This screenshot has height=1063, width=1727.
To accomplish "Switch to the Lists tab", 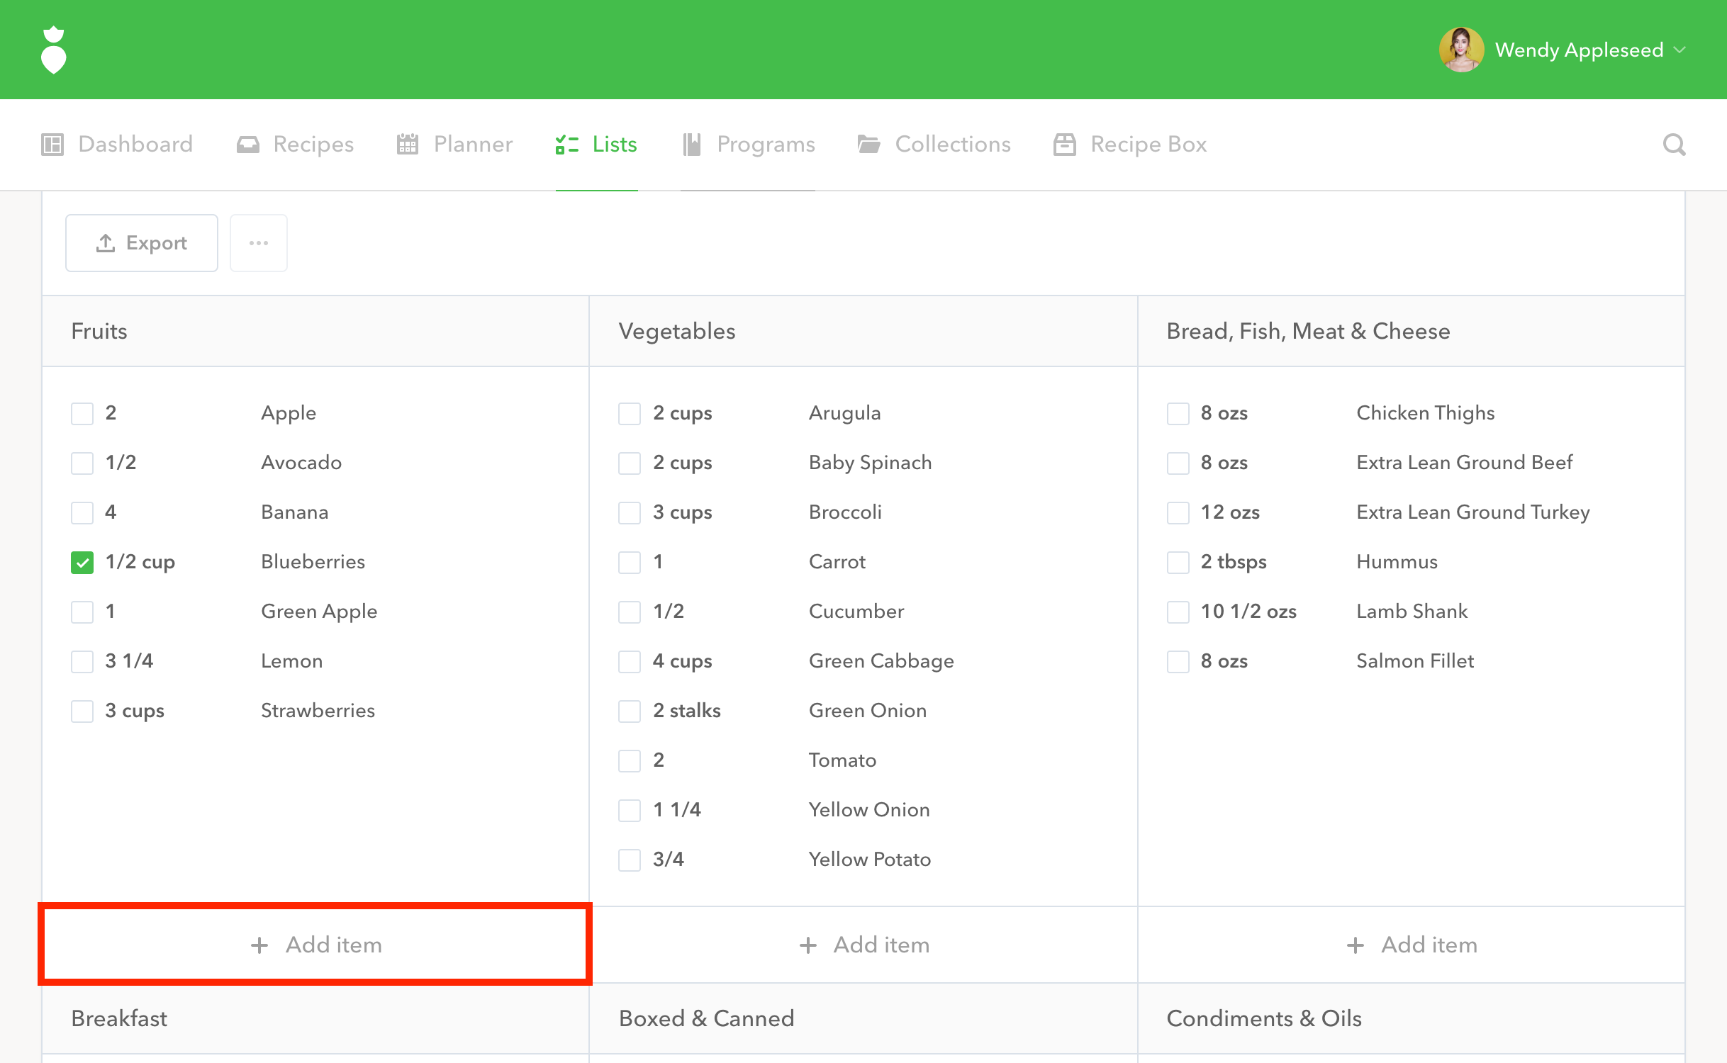I will pos(596,145).
